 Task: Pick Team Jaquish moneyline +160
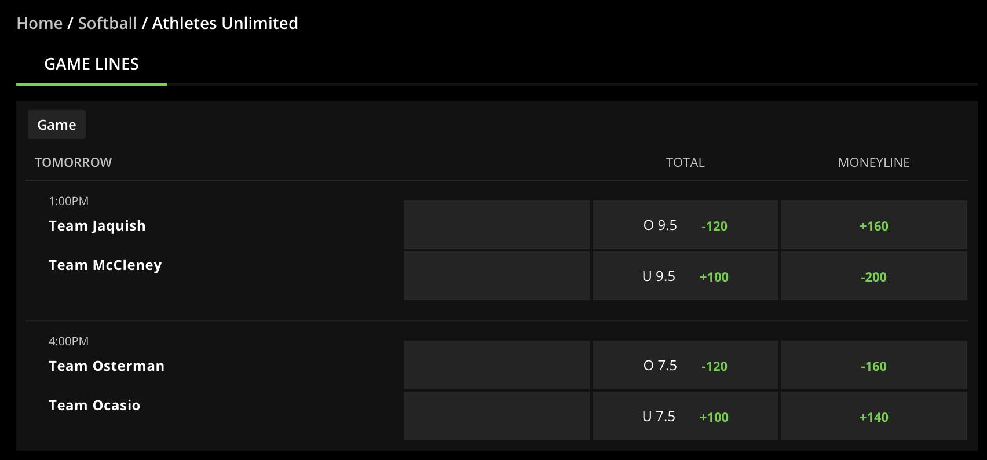873,225
